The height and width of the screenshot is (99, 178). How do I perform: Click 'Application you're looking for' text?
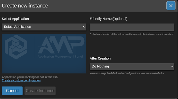pos(30,77)
